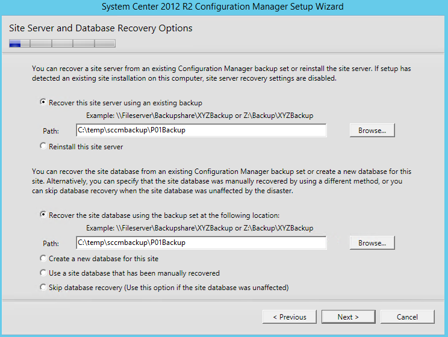This screenshot has width=448, height=337.
Task: Click the site server backup Path field
Action: click(201, 130)
